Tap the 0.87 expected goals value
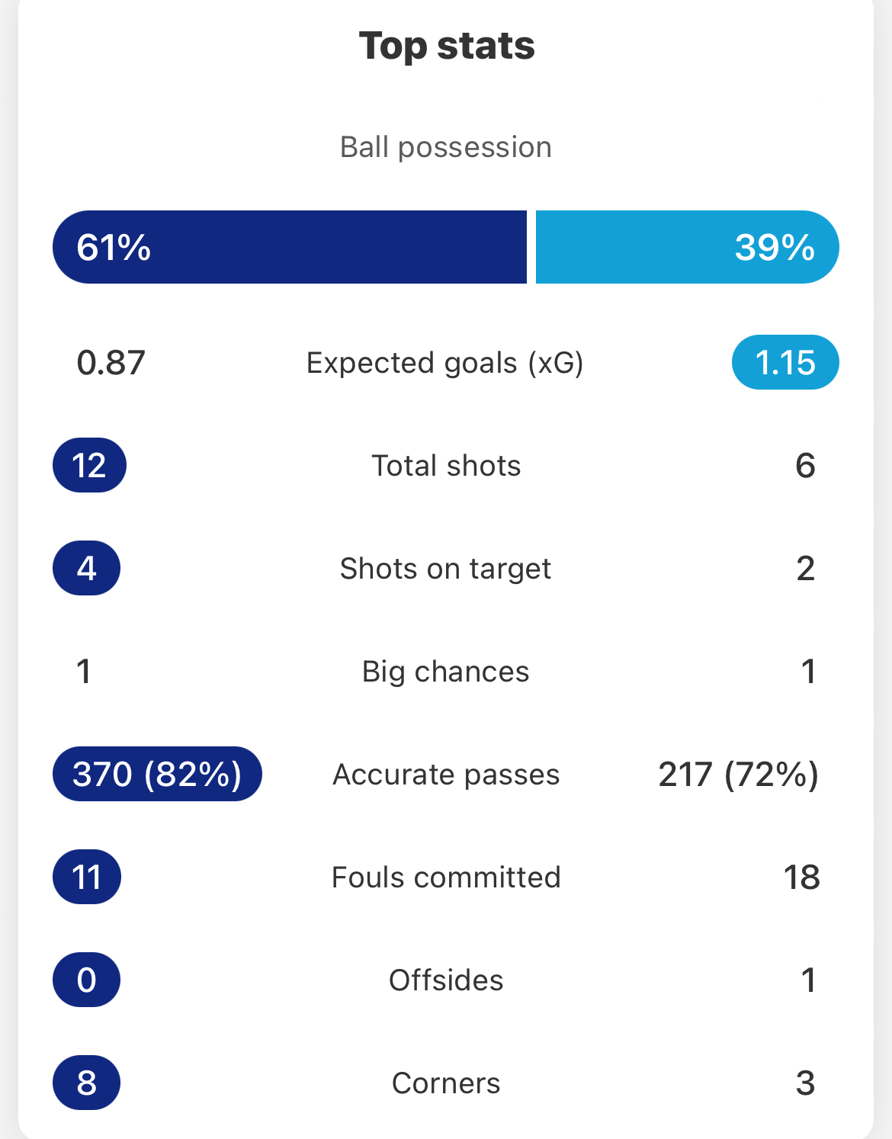The width and height of the screenshot is (892, 1139). [111, 363]
